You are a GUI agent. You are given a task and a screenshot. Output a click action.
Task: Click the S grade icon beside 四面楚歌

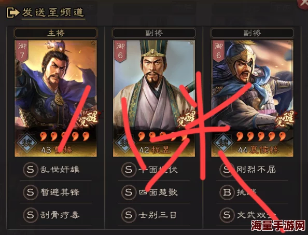point(129,192)
